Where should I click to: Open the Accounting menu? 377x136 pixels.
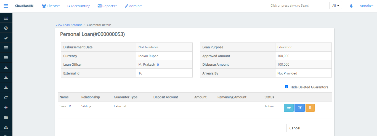tap(79, 6)
